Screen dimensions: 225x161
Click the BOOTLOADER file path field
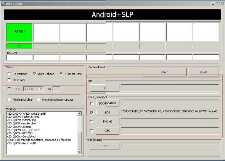click(170, 103)
